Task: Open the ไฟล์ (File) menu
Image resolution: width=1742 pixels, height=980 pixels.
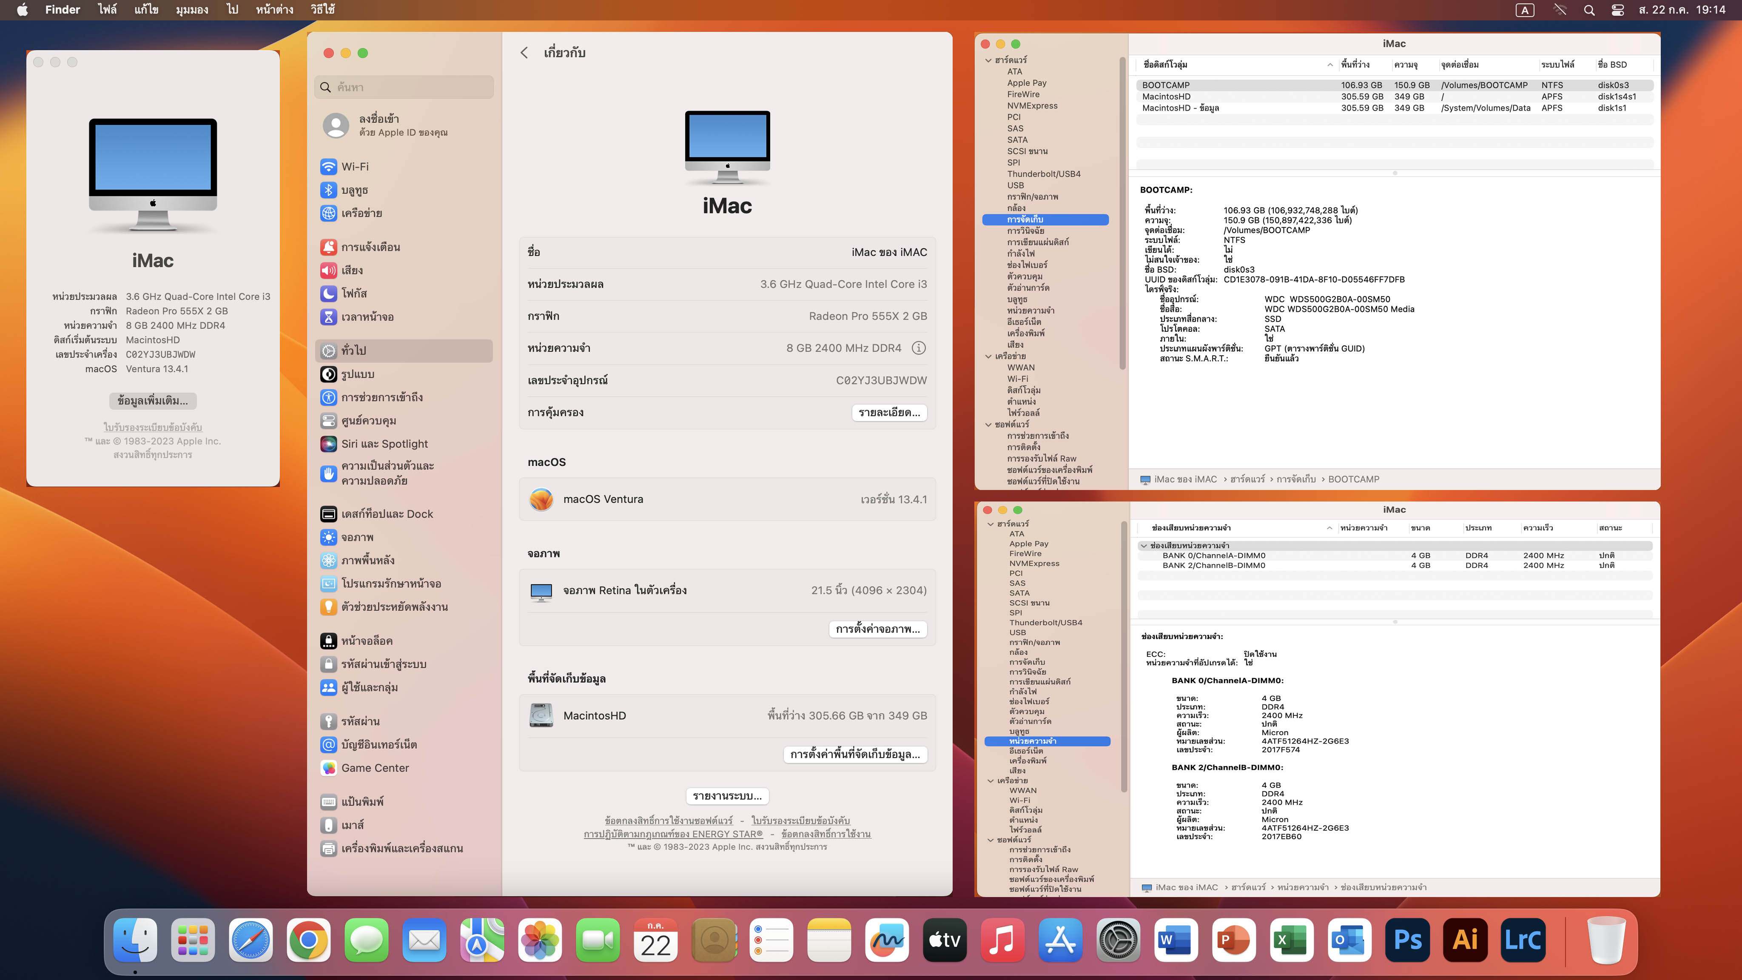Action: [107, 9]
